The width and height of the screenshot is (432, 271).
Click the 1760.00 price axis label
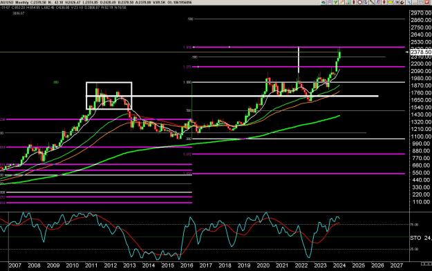421,92
